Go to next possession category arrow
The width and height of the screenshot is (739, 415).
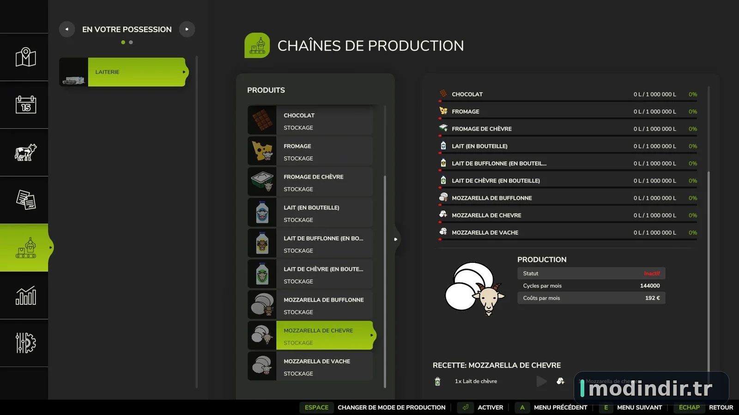187,29
